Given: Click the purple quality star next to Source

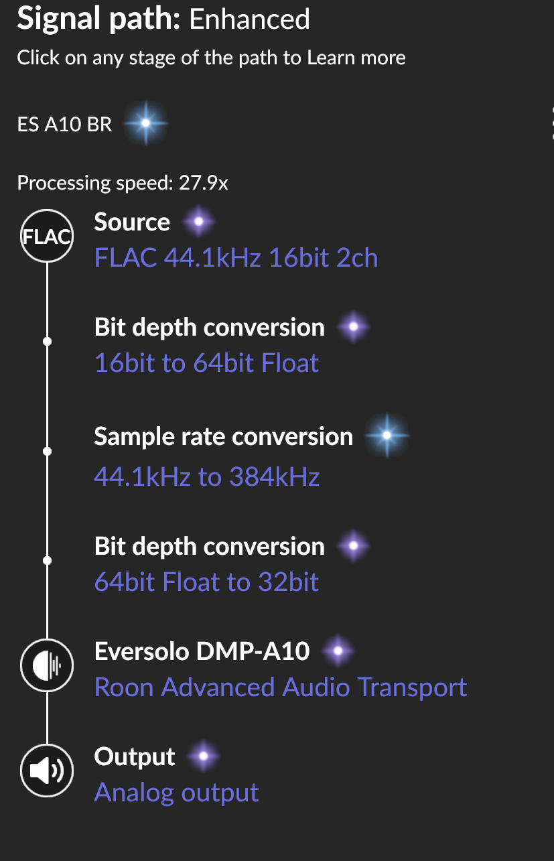Looking at the screenshot, I should (199, 222).
